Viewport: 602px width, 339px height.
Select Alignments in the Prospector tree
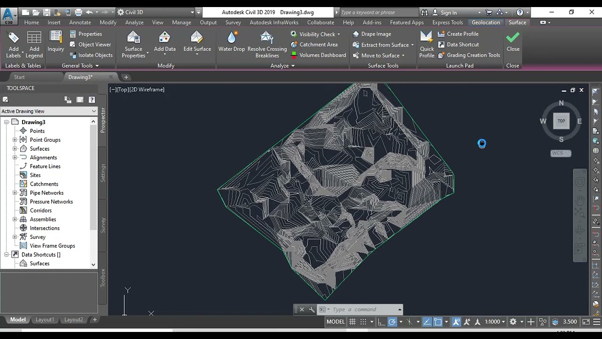point(43,158)
